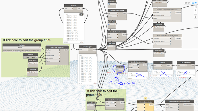Pin the Flatten node preview bubble

[81, 15]
